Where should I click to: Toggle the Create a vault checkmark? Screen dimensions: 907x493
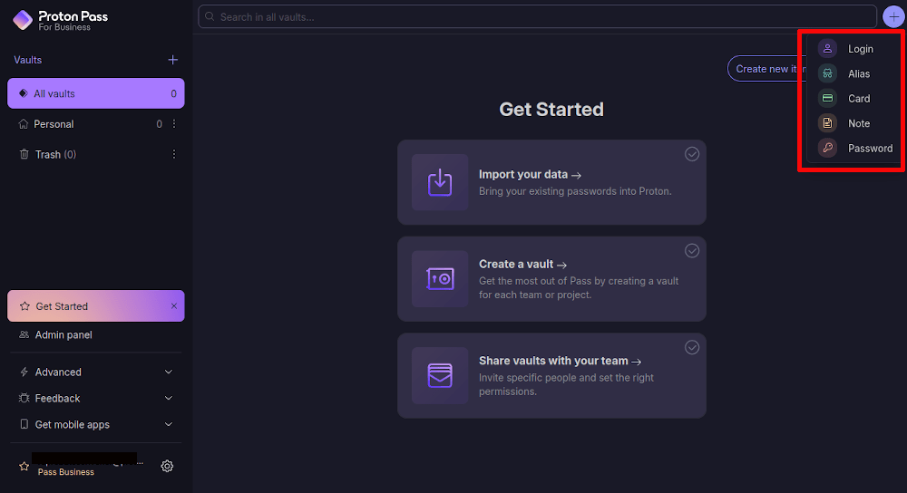pyautogui.click(x=692, y=250)
